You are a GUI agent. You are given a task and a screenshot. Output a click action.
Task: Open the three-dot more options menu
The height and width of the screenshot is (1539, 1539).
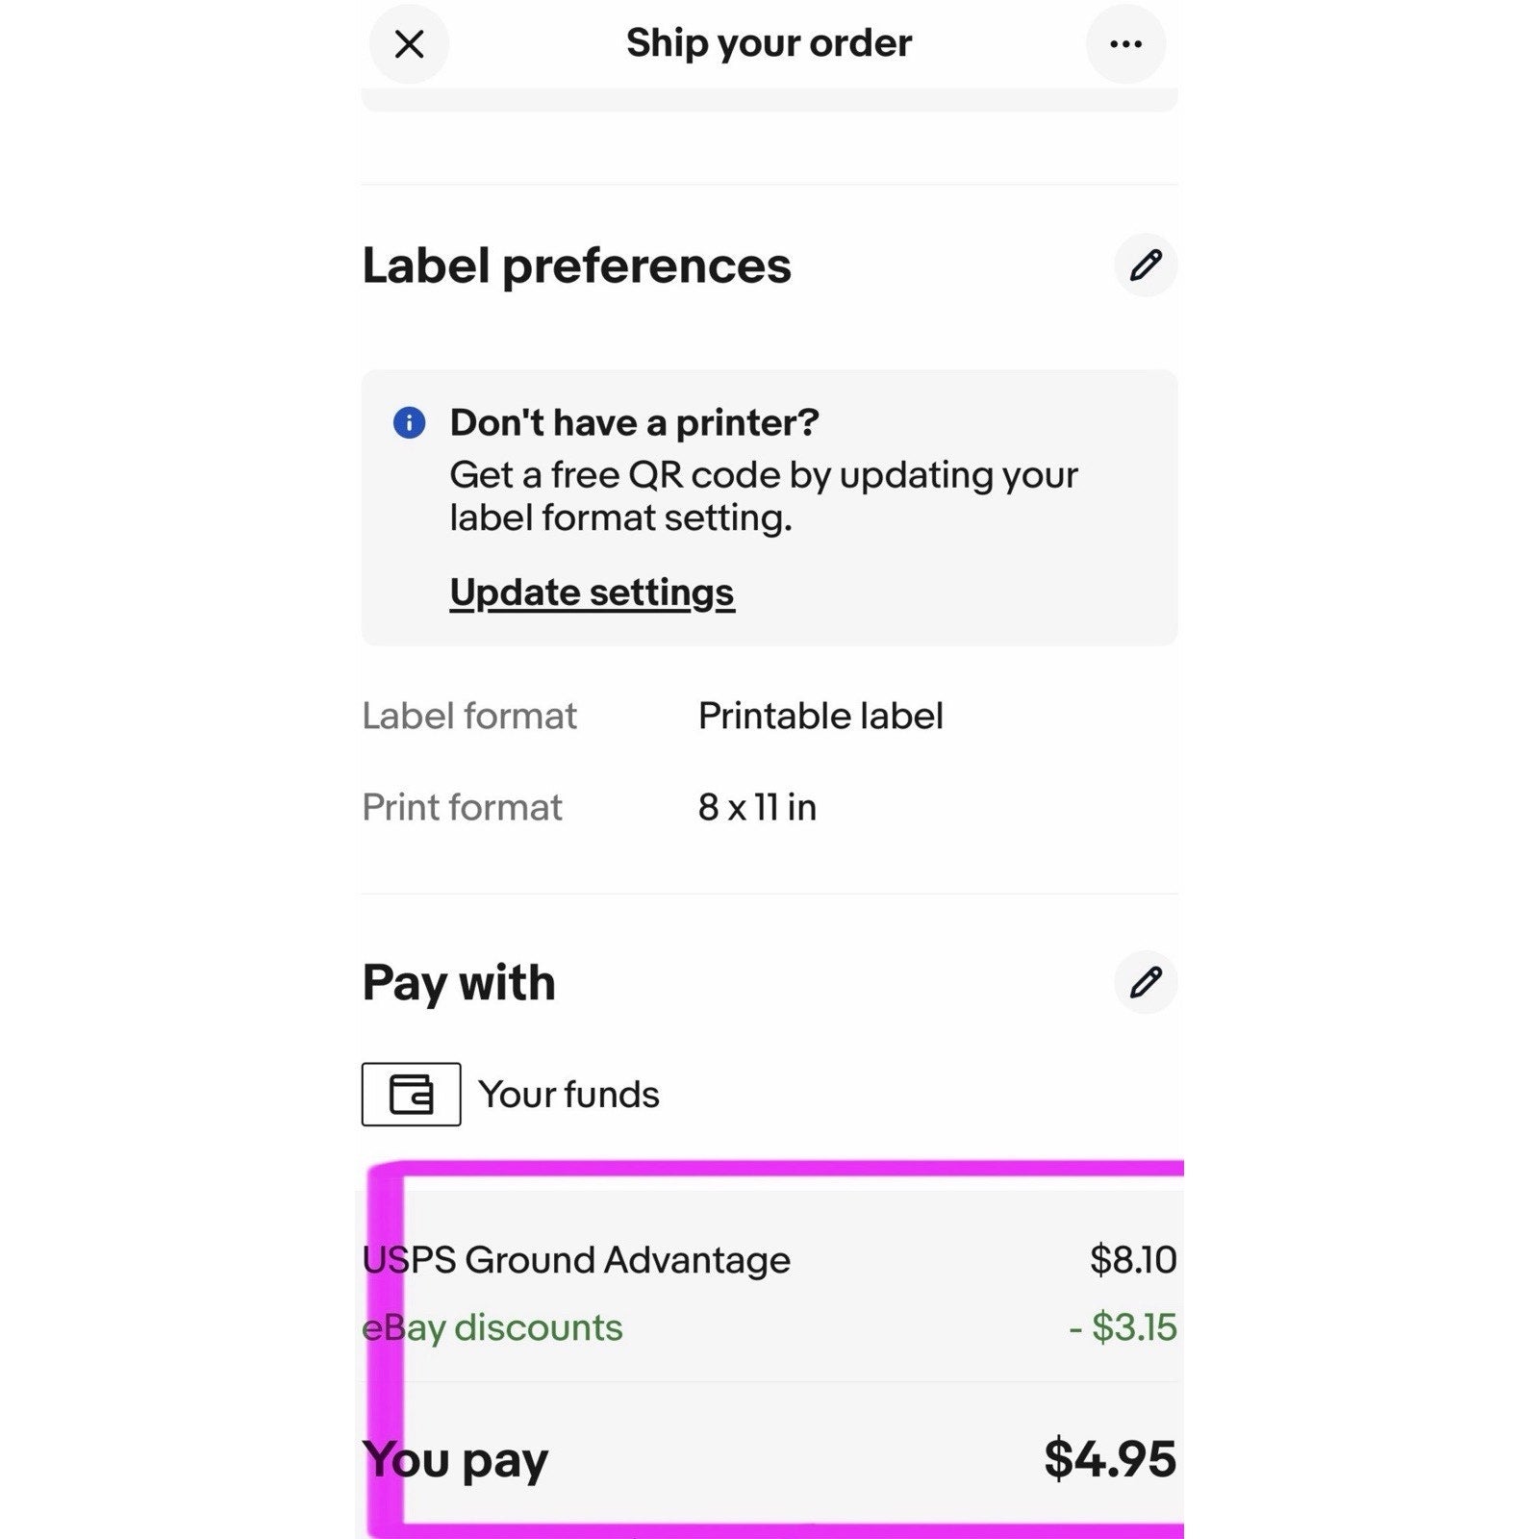(x=1125, y=44)
